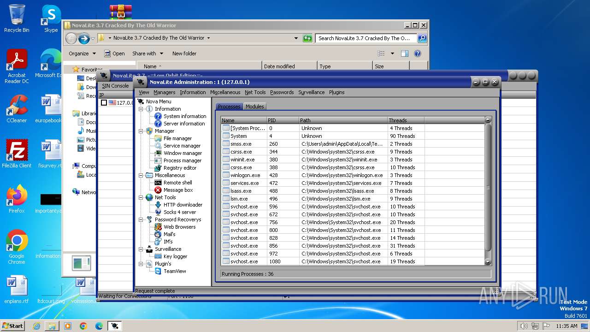
Task: Open Plugins menu
Action: pyautogui.click(x=336, y=92)
